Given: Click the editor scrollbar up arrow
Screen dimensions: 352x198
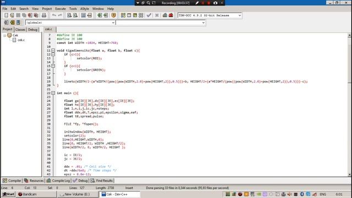Looking at the screenshot, I should [350, 35].
